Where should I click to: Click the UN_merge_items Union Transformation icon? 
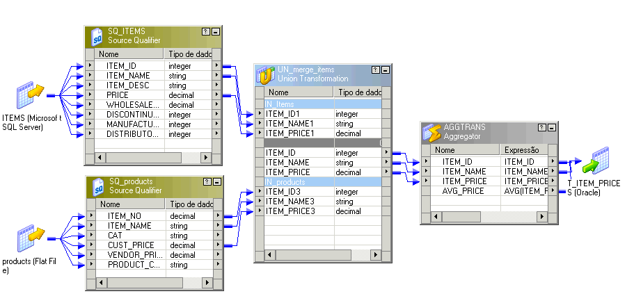click(266, 74)
